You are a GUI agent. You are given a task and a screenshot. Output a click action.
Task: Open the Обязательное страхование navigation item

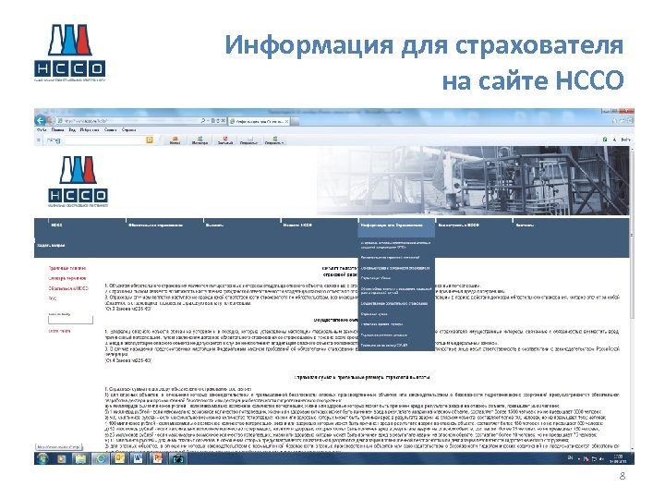click(x=156, y=225)
